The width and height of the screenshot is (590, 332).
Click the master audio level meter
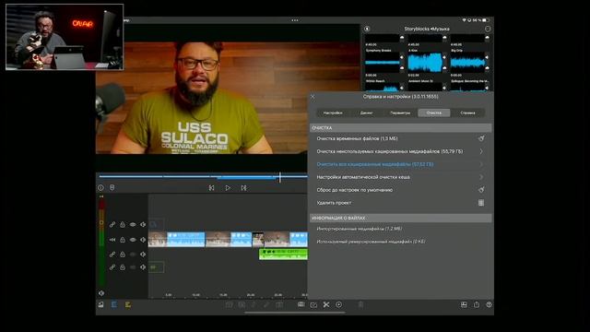101,243
